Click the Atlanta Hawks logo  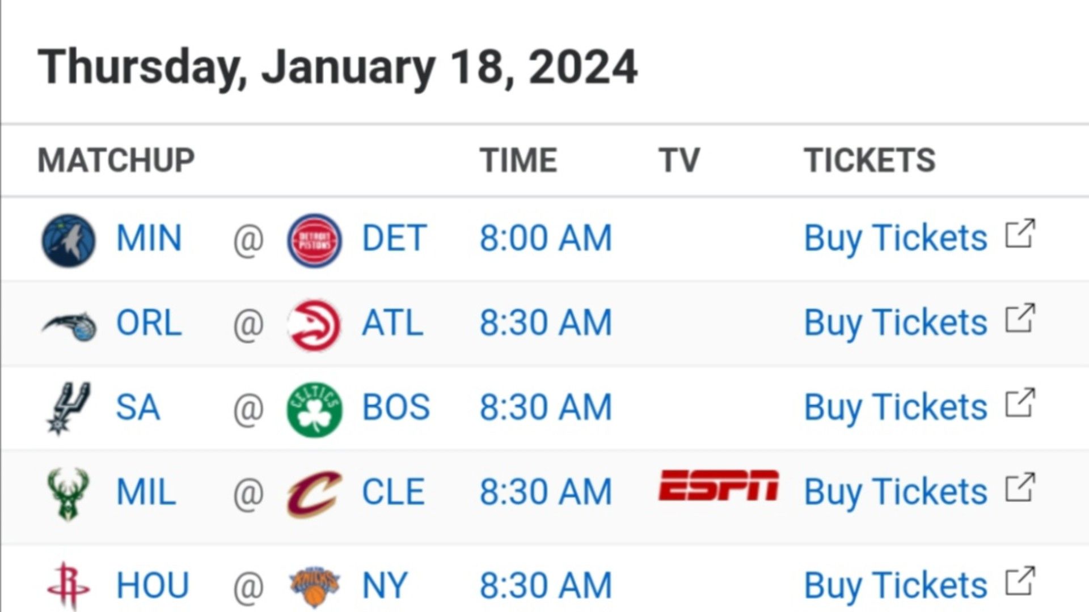tap(314, 325)
